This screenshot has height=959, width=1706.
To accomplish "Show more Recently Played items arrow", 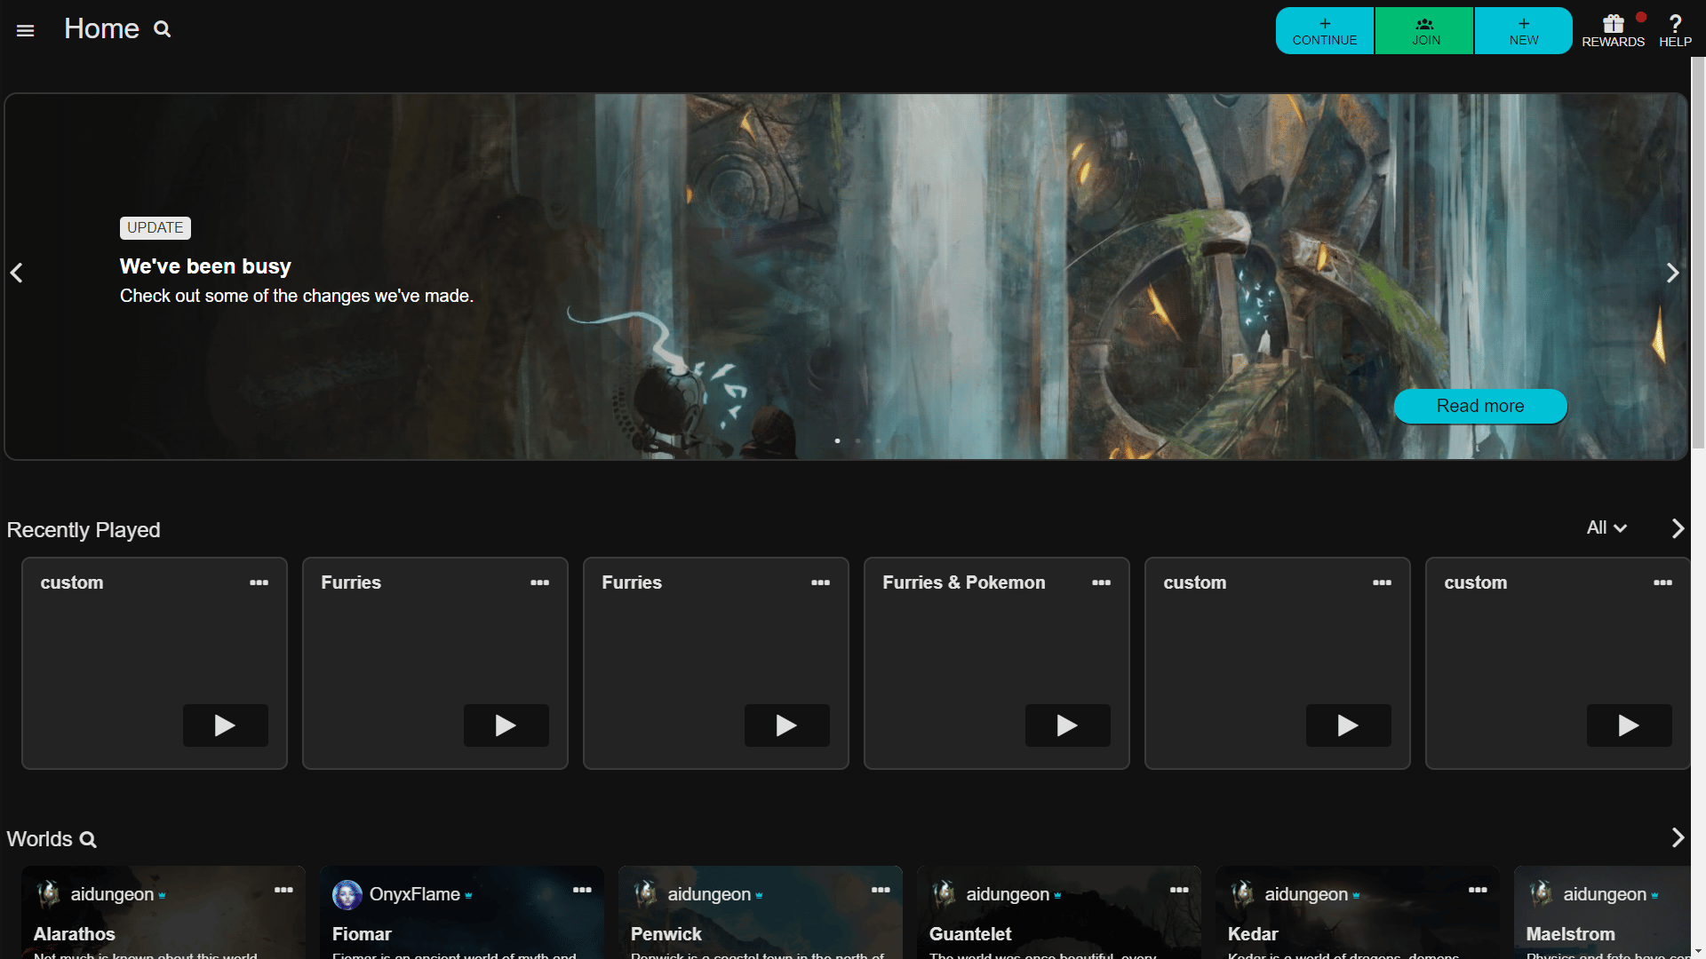I will pyautogui.click(x=1678, y=528).
